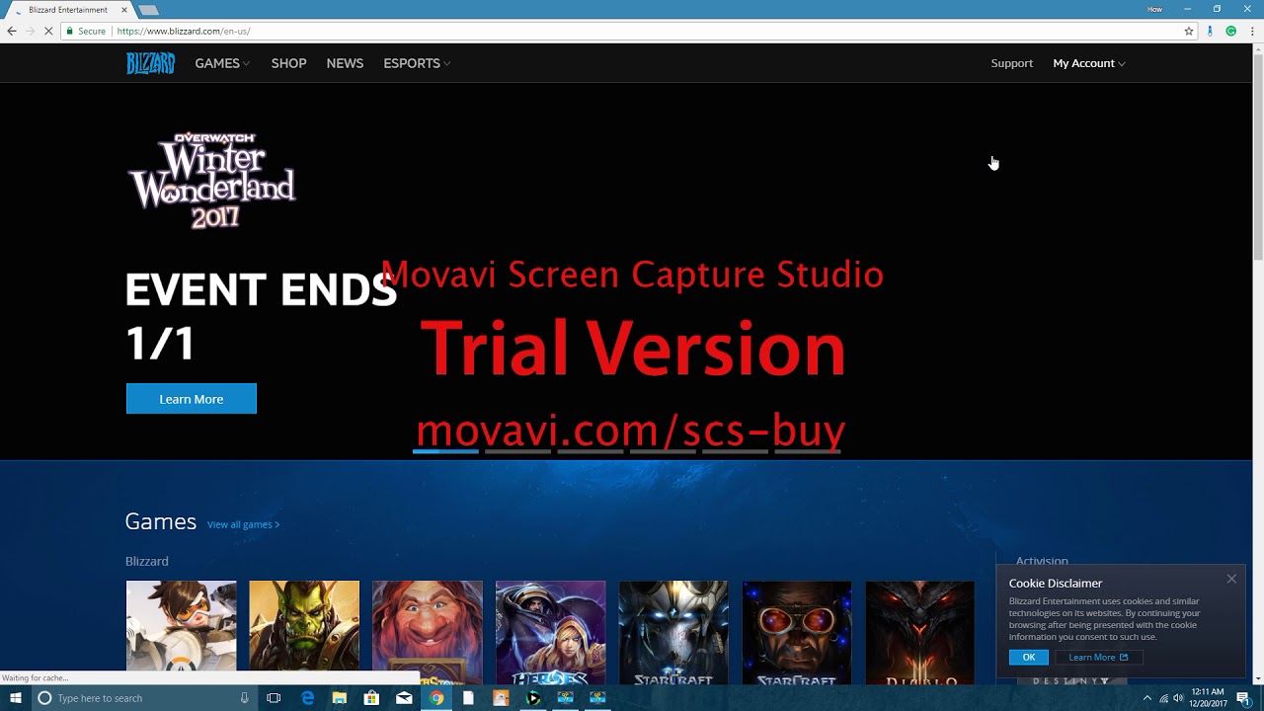
Task: Open the View all games link
Action: pyautogui.click(x=243, y=524)
